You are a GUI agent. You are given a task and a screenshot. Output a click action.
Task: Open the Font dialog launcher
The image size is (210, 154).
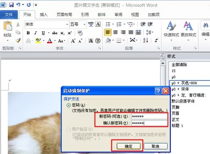(x=99, y=48)
